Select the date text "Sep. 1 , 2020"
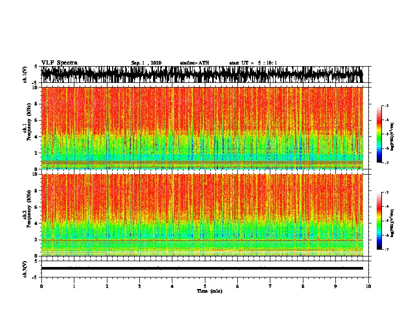Image resolution: width=415 pixels, height=321 pixels. pos(146,63)
